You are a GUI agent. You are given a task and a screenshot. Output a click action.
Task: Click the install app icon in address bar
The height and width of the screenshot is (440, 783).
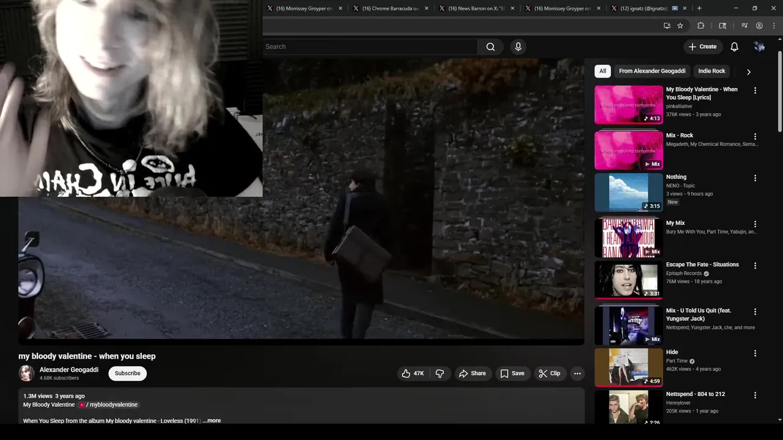pyautogui.click(x=667, y=26)
